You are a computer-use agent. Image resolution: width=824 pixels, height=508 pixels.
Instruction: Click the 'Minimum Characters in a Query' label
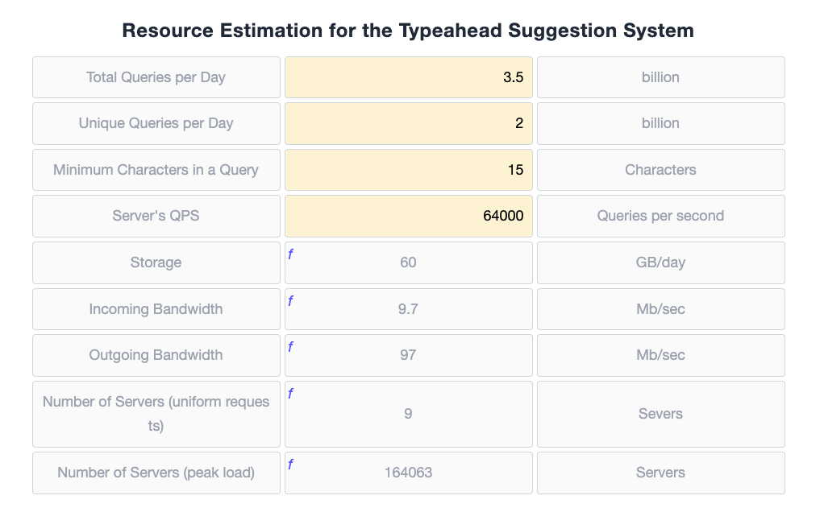click(x=156, y=170)
